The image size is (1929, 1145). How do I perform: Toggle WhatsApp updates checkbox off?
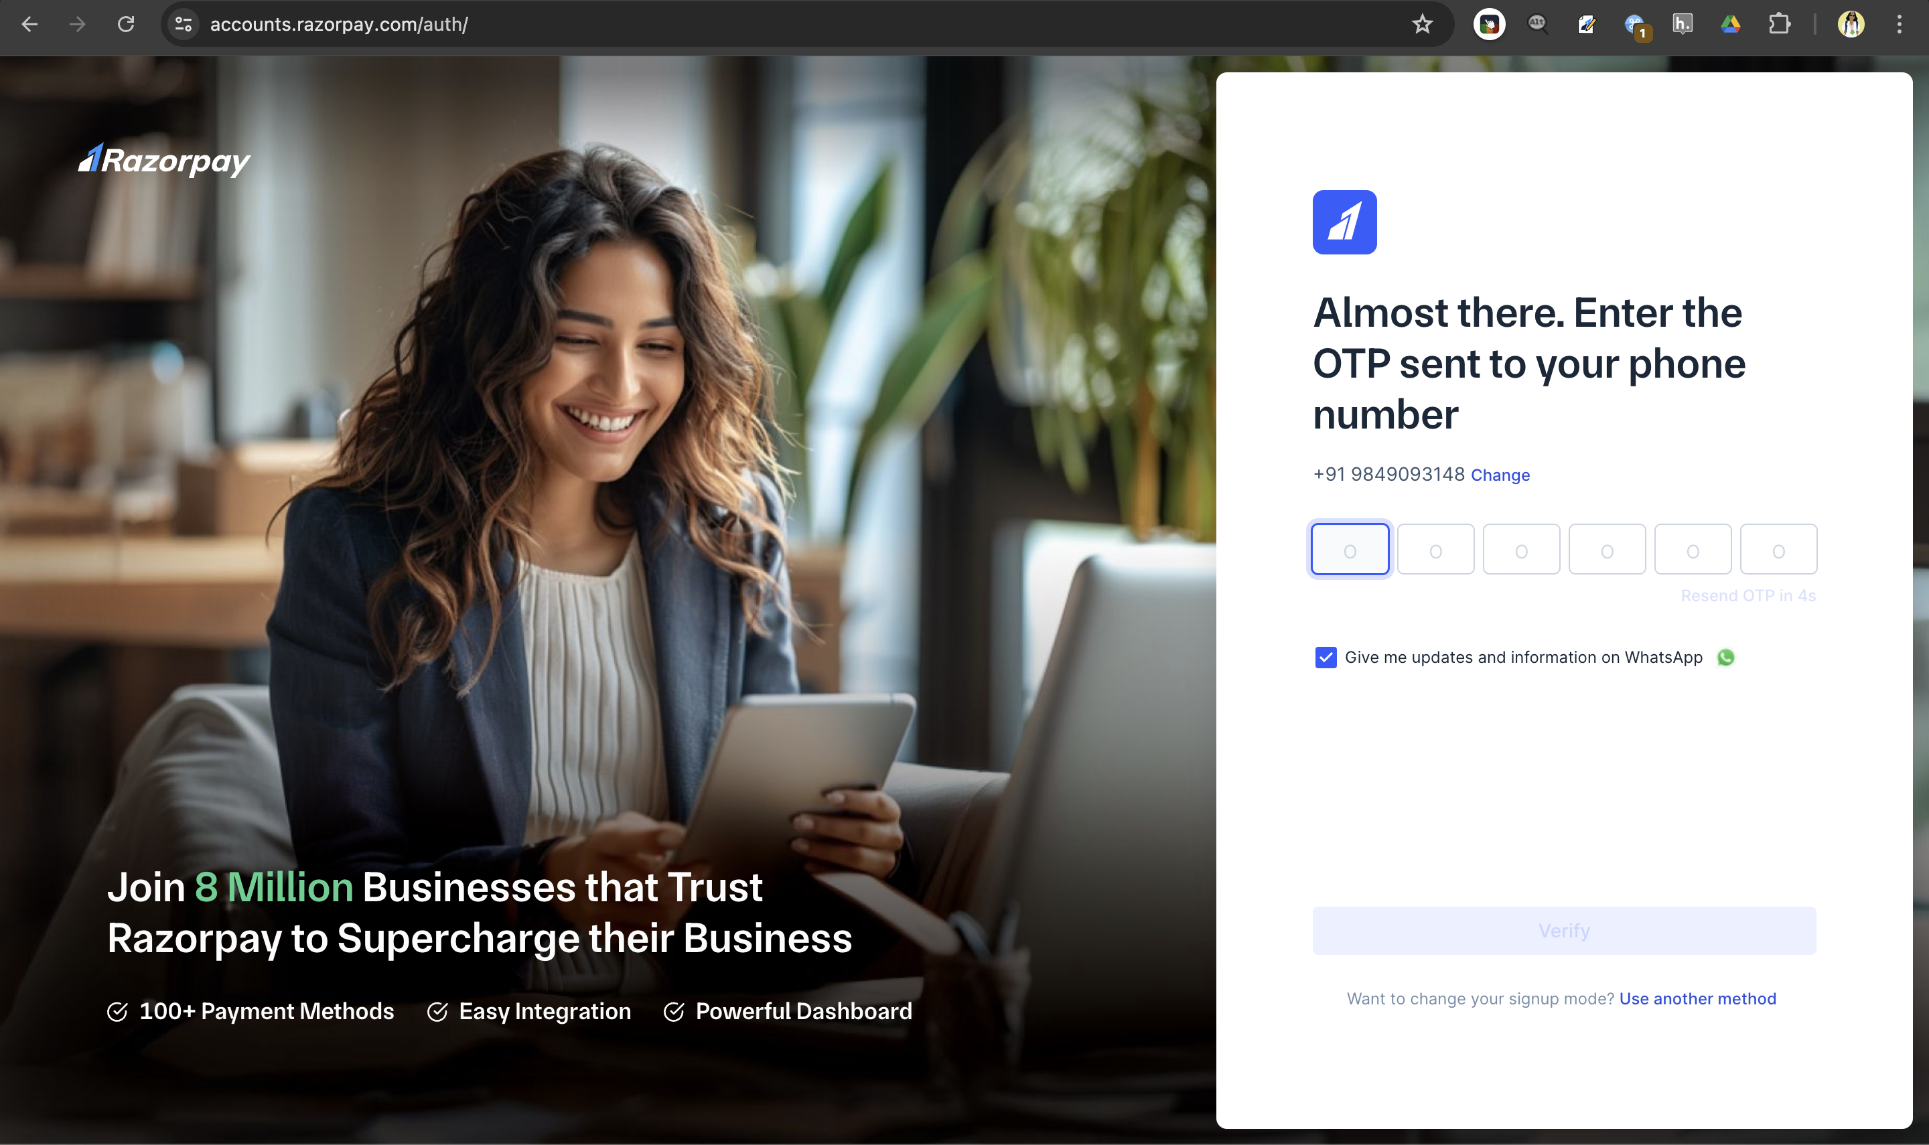pyautogui.click(x=1326, y=657)
